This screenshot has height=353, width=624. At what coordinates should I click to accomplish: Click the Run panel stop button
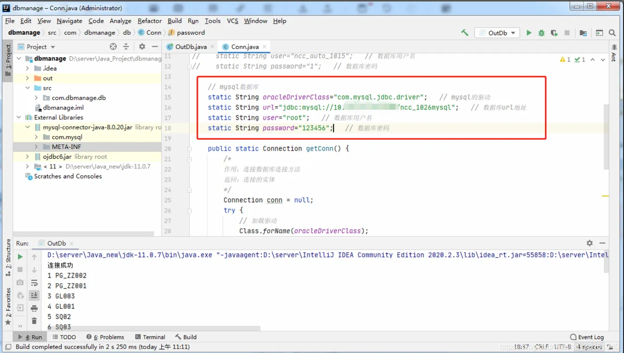20,269
